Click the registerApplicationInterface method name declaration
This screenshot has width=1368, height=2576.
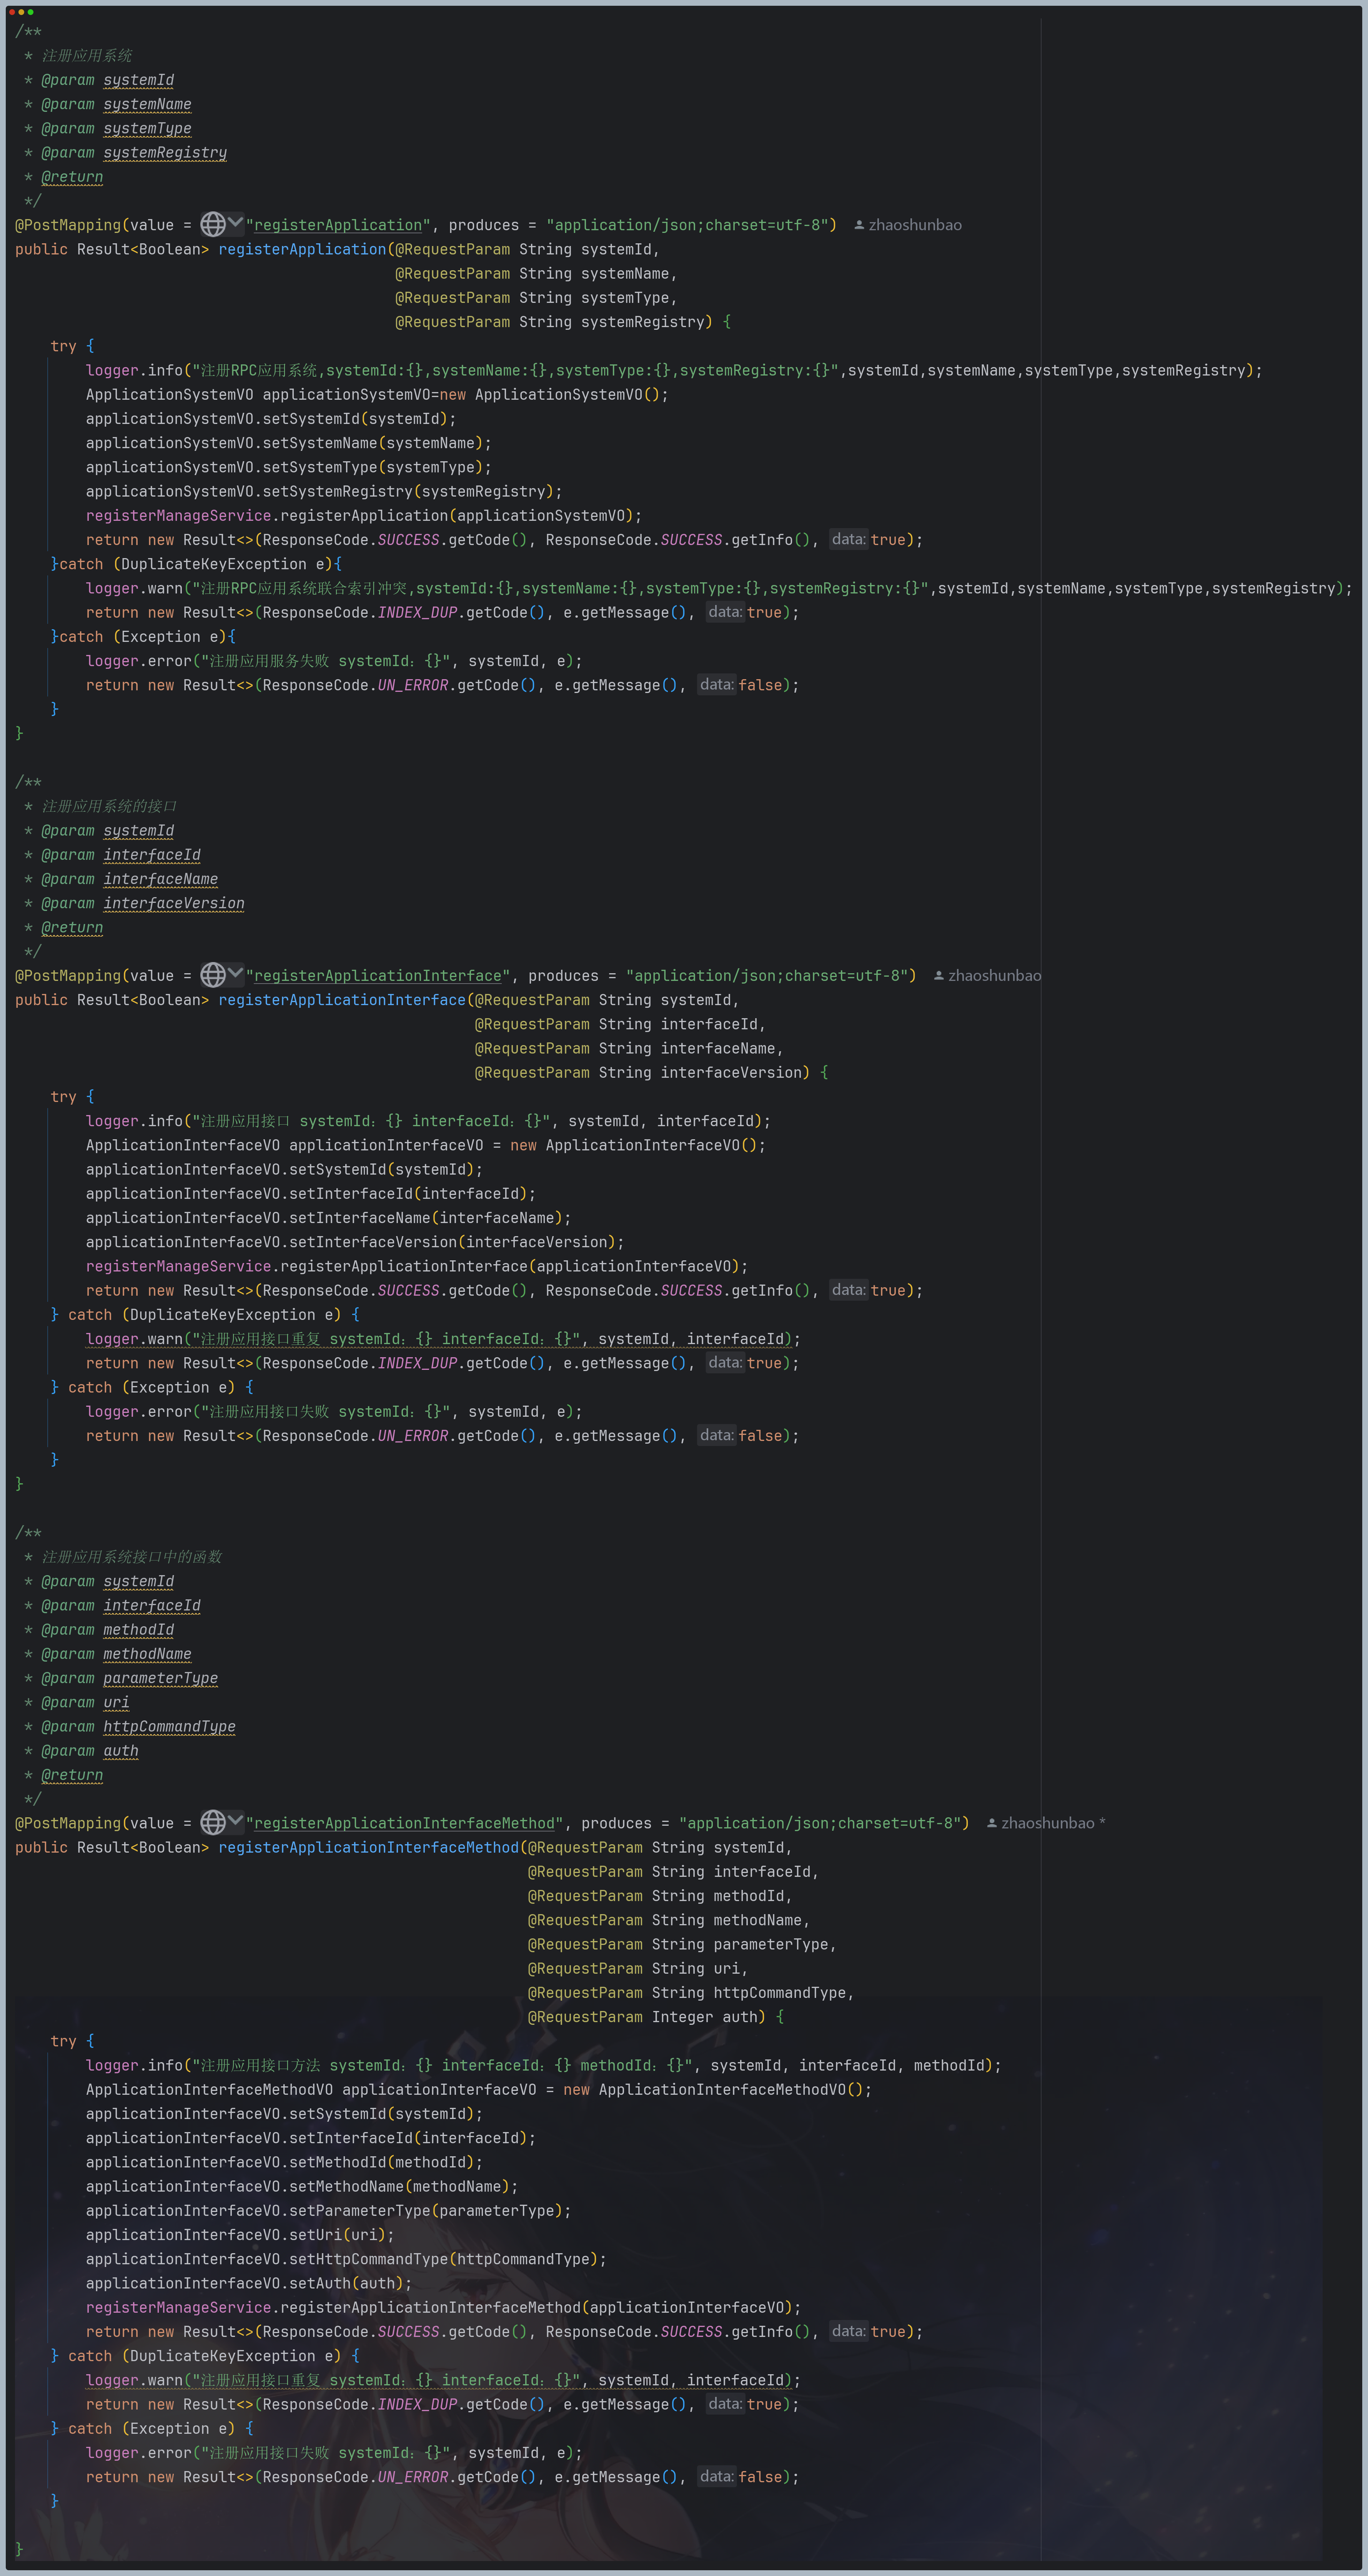click(342, 1000)
